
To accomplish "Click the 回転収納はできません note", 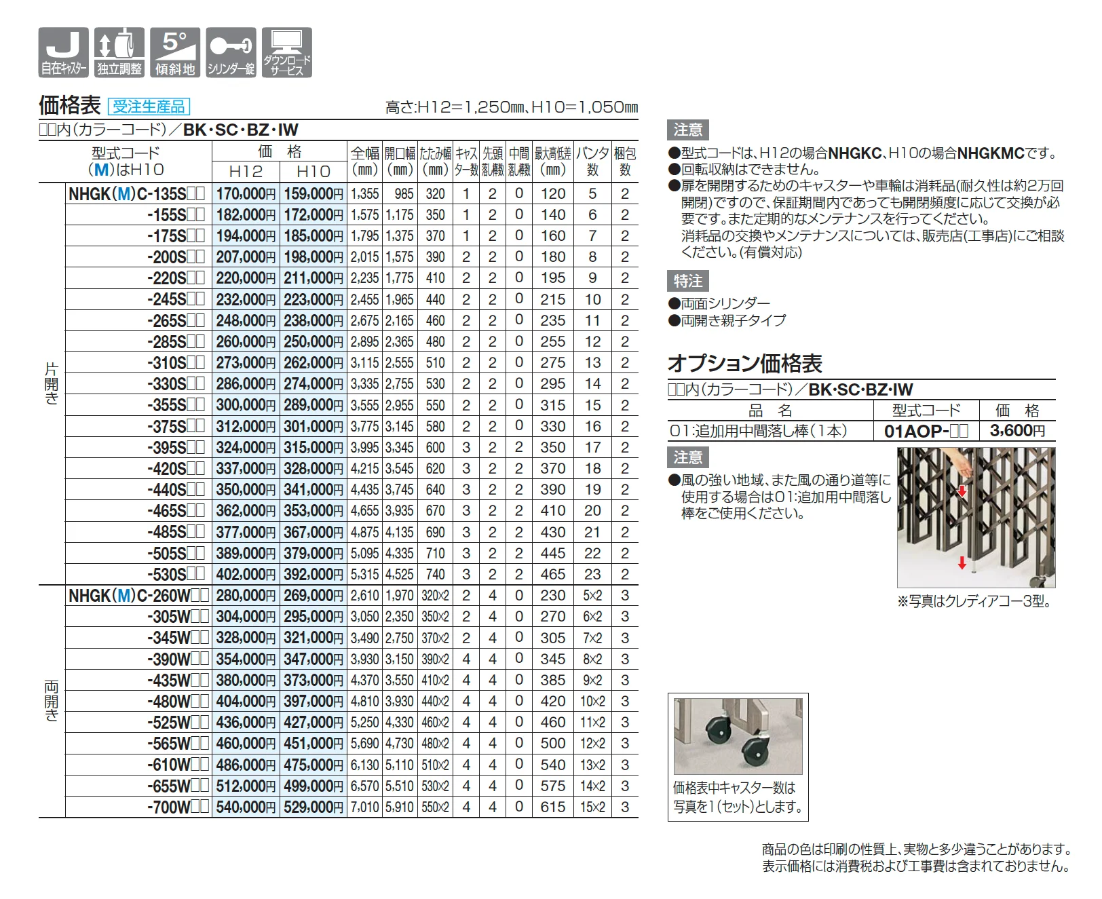I will tap(744, 170).
